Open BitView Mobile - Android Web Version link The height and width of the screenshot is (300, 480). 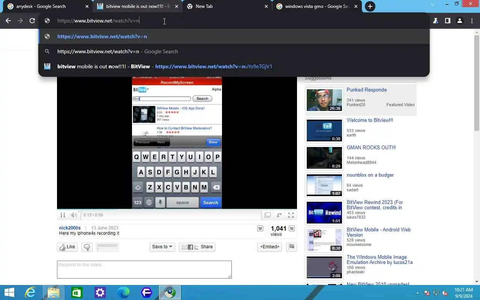coord(378,232)
